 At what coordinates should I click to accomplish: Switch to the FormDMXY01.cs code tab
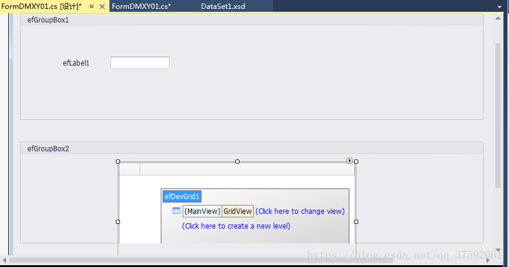[x=141, y=6]
